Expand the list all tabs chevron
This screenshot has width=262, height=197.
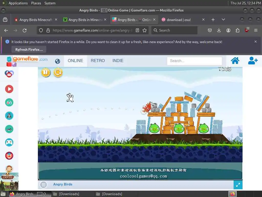[223, 19]
